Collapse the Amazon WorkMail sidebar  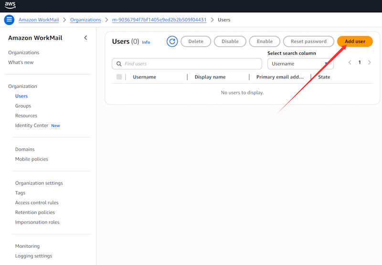pos(85,38)
